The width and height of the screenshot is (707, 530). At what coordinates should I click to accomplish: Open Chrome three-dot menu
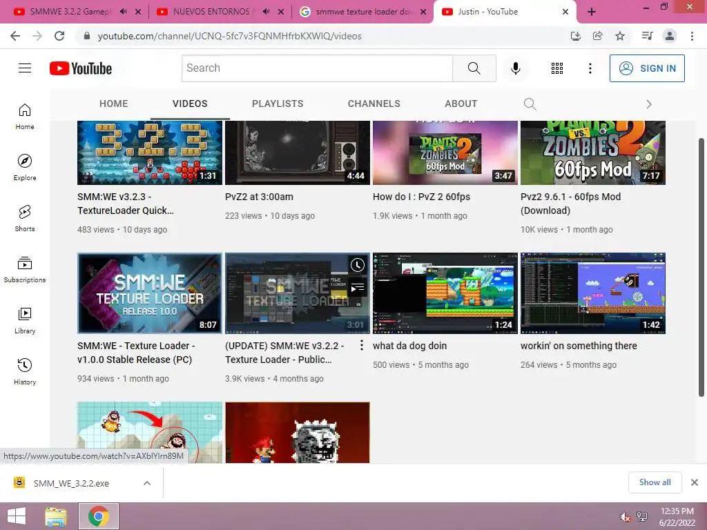pyautogui.click(x=692, y=36)
